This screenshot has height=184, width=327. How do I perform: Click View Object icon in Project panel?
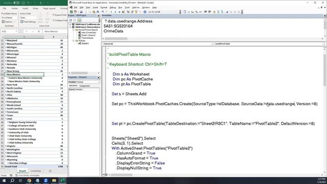(x=75, y=20)
